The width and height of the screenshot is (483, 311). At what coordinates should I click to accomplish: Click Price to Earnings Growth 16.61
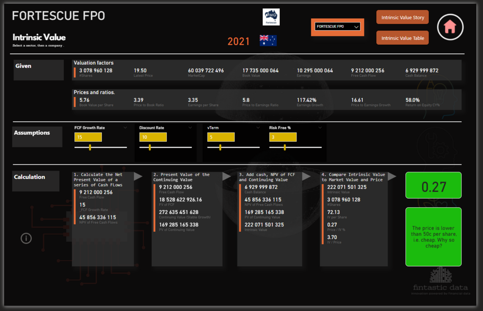coord(357,100)
